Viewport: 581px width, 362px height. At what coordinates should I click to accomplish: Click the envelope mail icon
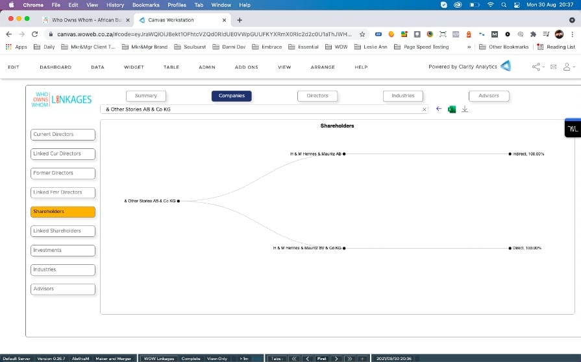553,67
